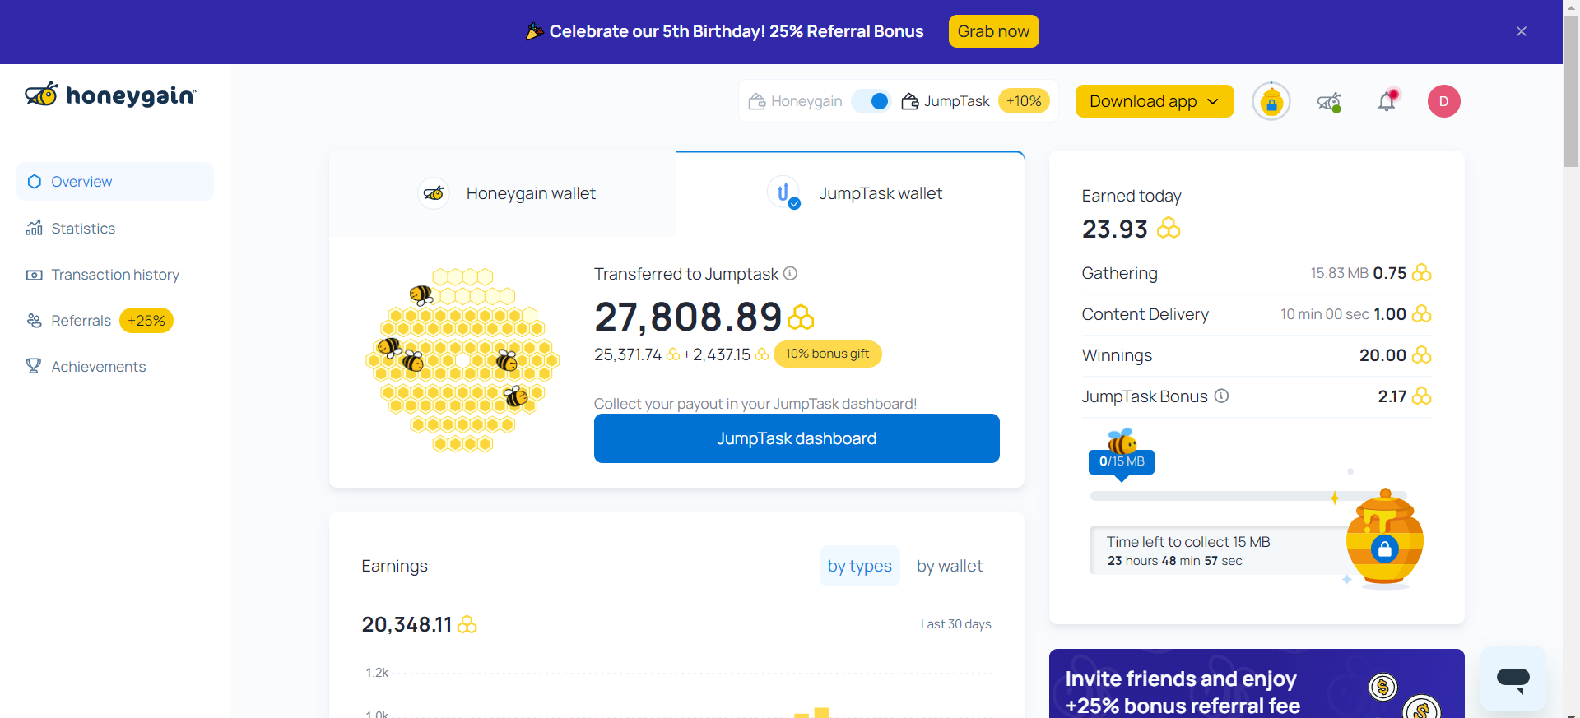Click the +25% referrals badge
The image size is (1580, 718).
tap(146, 321)
